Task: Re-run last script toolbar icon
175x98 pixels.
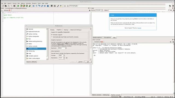Action: point(27,6)
